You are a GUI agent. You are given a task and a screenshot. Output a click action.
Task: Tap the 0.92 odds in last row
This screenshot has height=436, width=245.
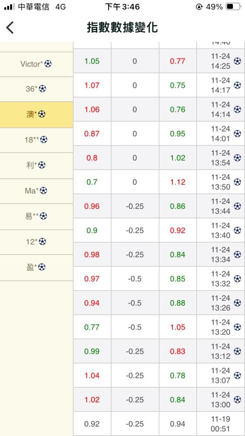pos(92,424)
